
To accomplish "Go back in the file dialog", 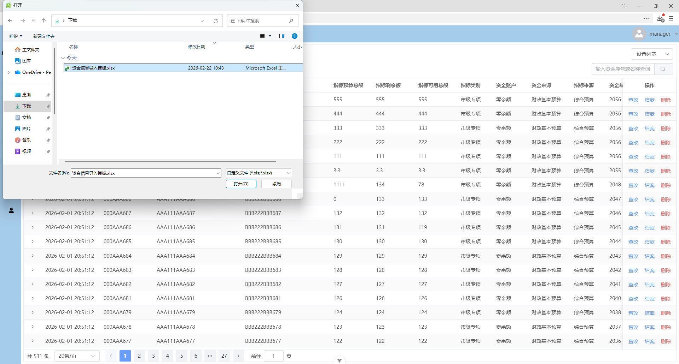I will [10, 20].
